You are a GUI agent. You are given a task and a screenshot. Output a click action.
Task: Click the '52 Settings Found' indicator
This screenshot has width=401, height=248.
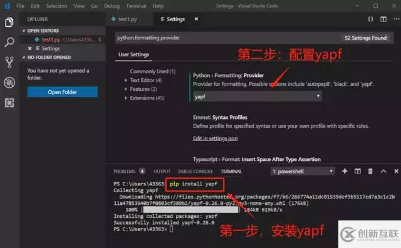pyautogui.click(x=365, y=38)
